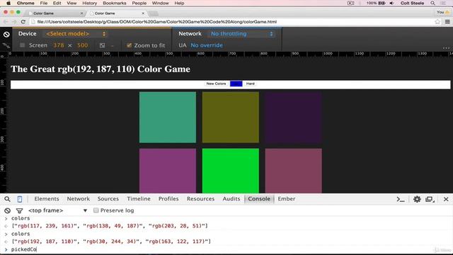Close the DevTools panel
453x255 pixels.
[x=446, y=199]
